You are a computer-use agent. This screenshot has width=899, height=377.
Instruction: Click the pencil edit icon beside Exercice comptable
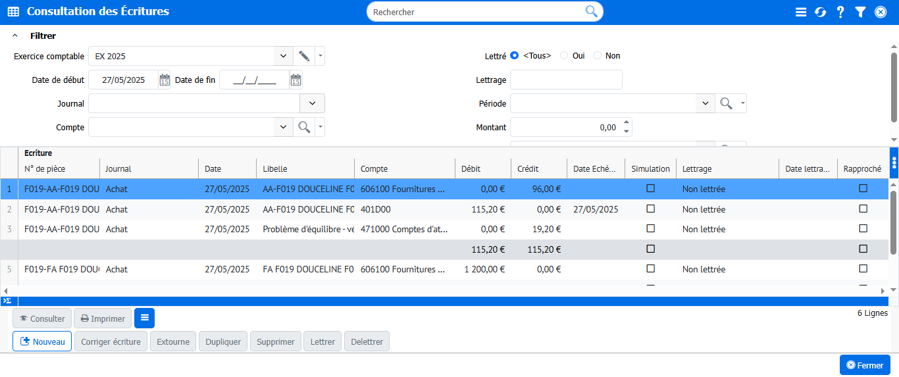tap(304, 56)
